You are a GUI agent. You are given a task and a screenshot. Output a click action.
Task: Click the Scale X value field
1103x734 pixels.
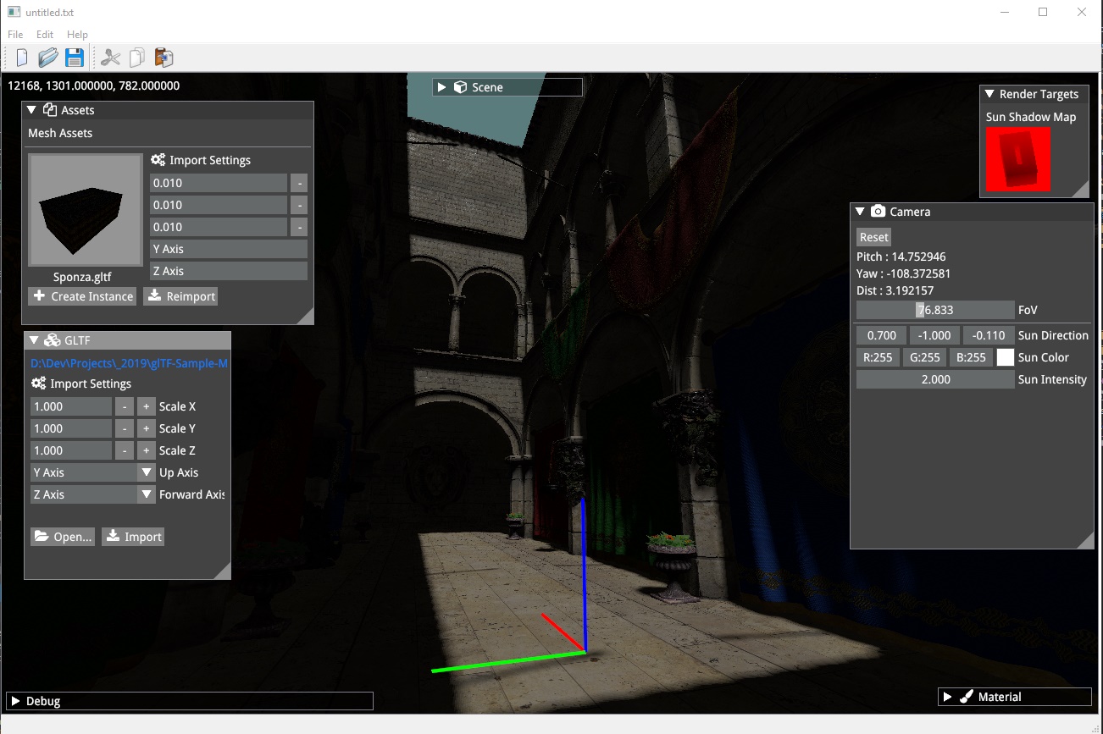point(71,406)
